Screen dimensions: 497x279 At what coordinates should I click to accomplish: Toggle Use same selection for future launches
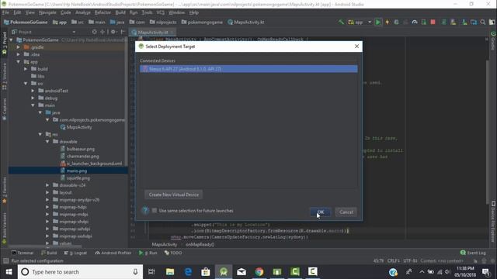155,211
